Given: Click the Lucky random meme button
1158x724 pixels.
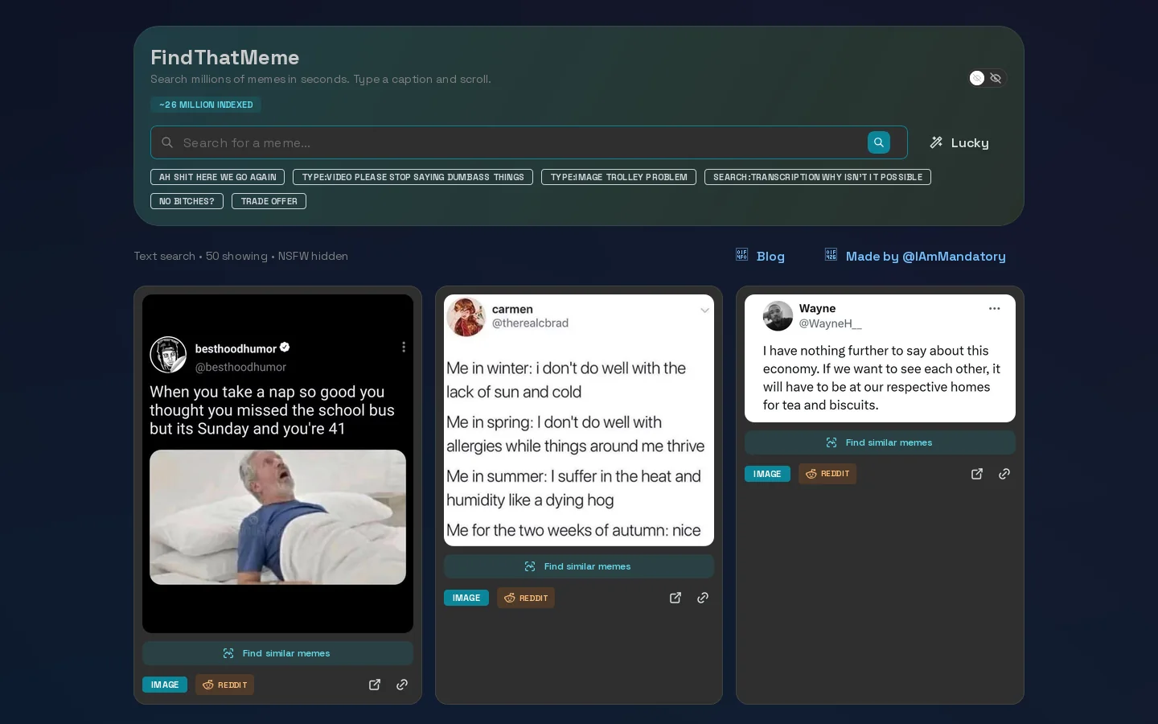Looking at the screenshot, I should pyautogui.click(x=959, y=142).
